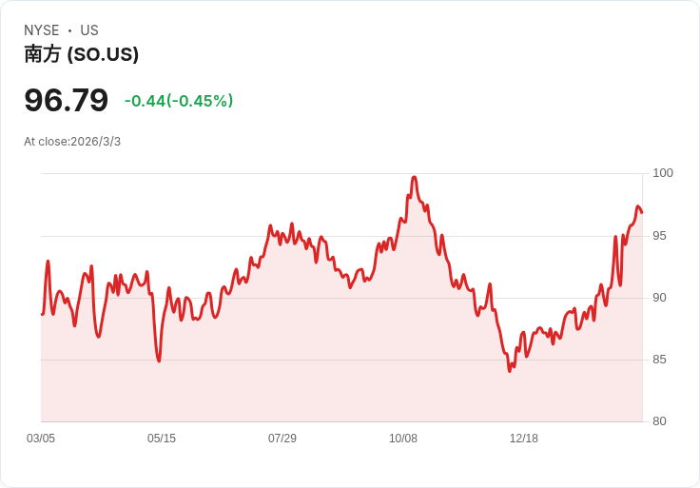Click the 85 price label on y-axis
The image size is (700, 488).
point(660,360)
